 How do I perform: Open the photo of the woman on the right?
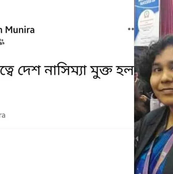click(x=154, y=87)
